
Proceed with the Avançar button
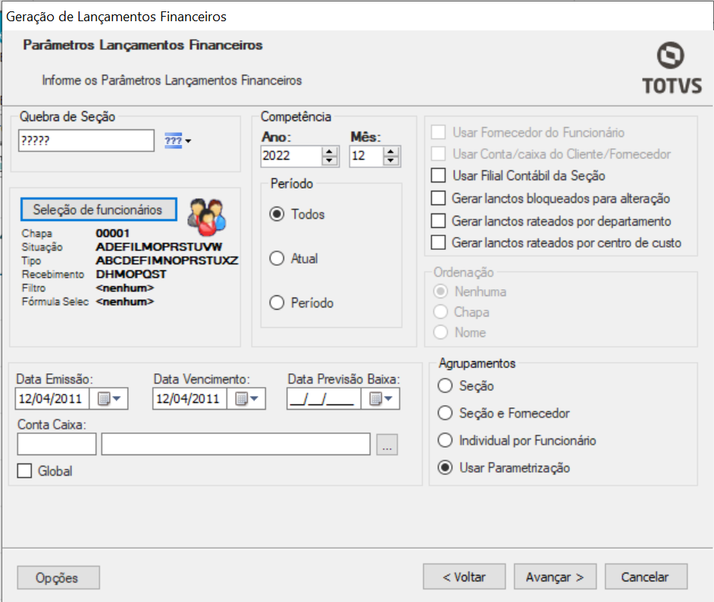tap(555, 577)
